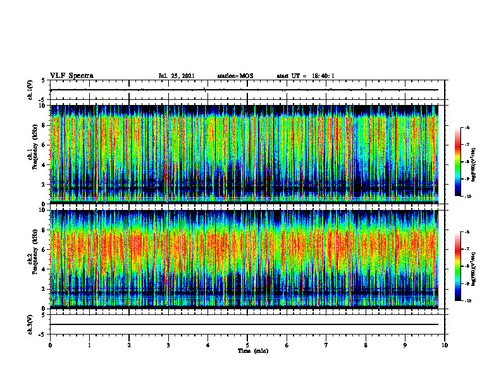Click the ch.1 'Frequency (kHz)' axis label

tap(35, 147)
